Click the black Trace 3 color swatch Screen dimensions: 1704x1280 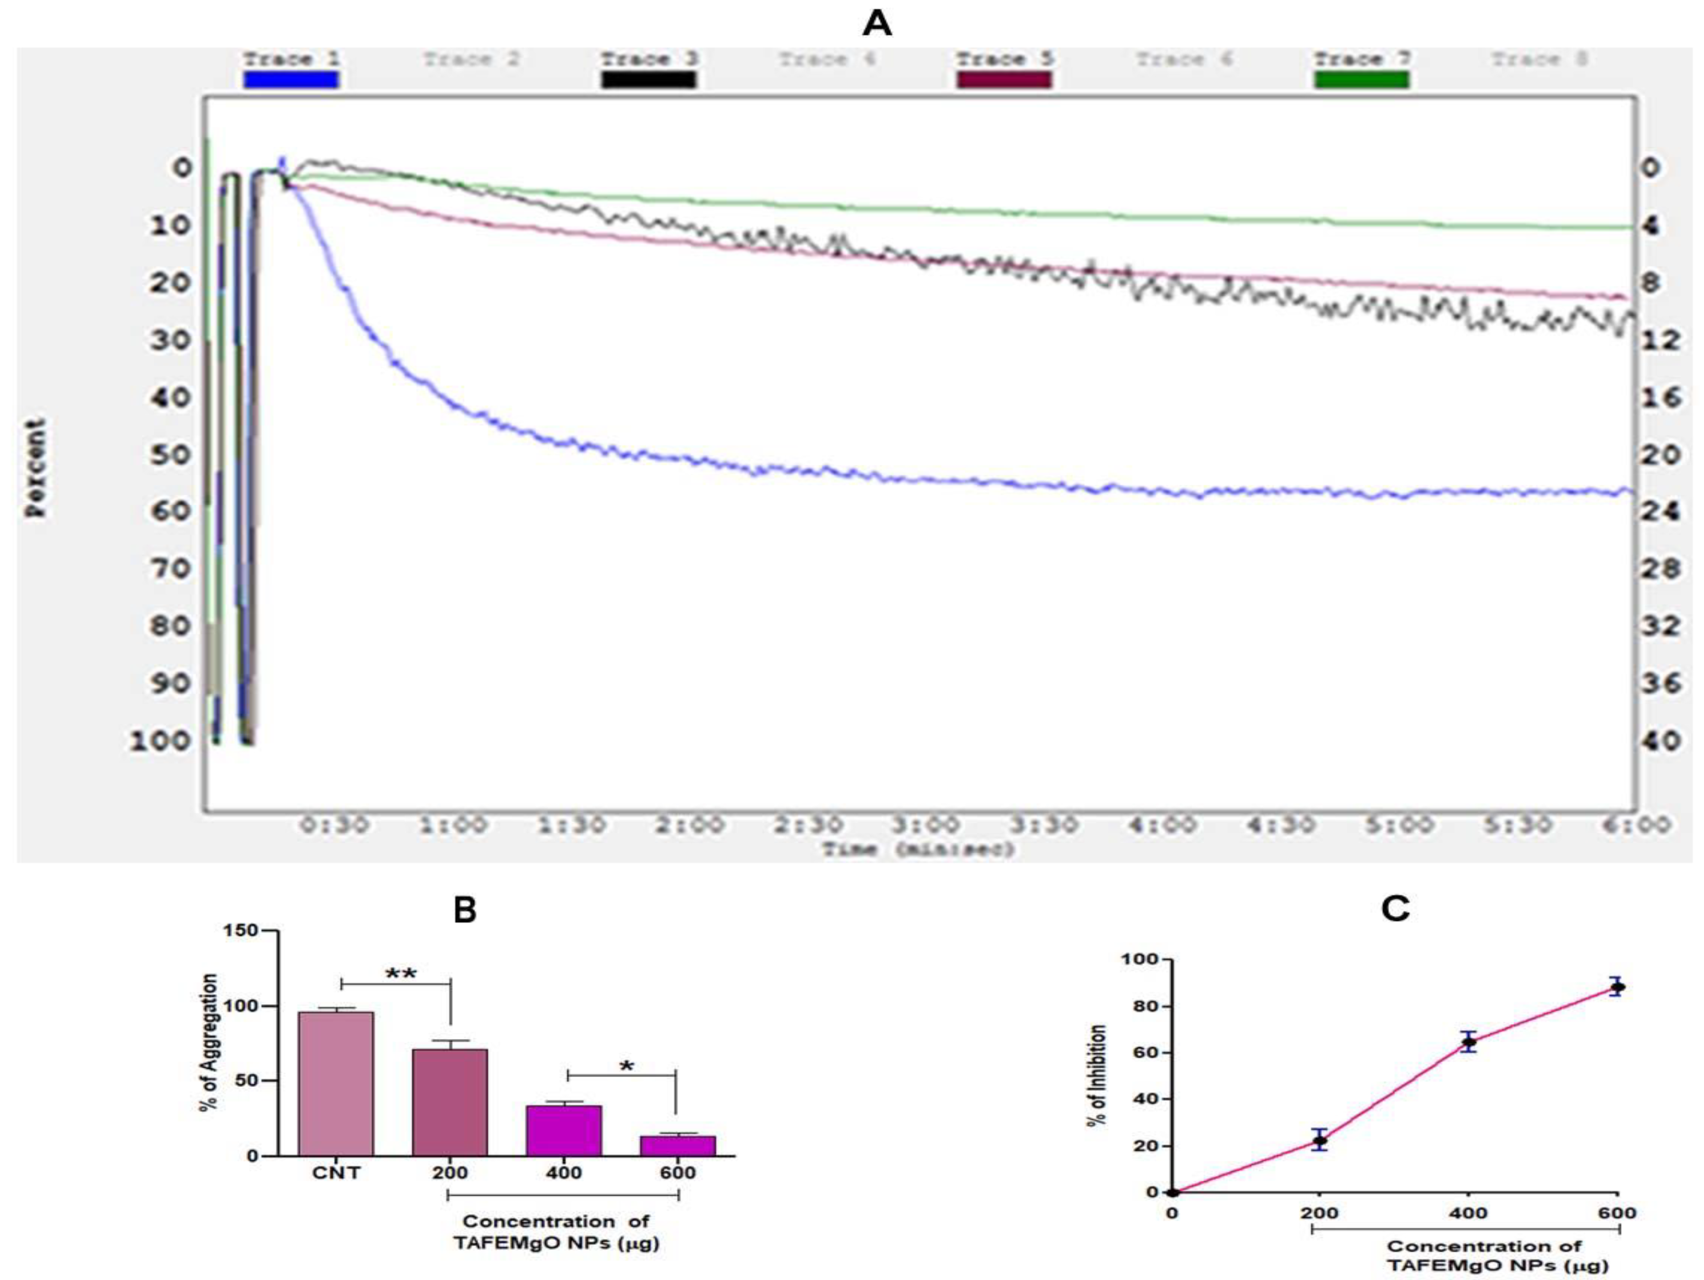click(x=648, y=79)
